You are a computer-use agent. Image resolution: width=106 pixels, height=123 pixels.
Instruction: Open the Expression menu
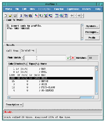73,9
